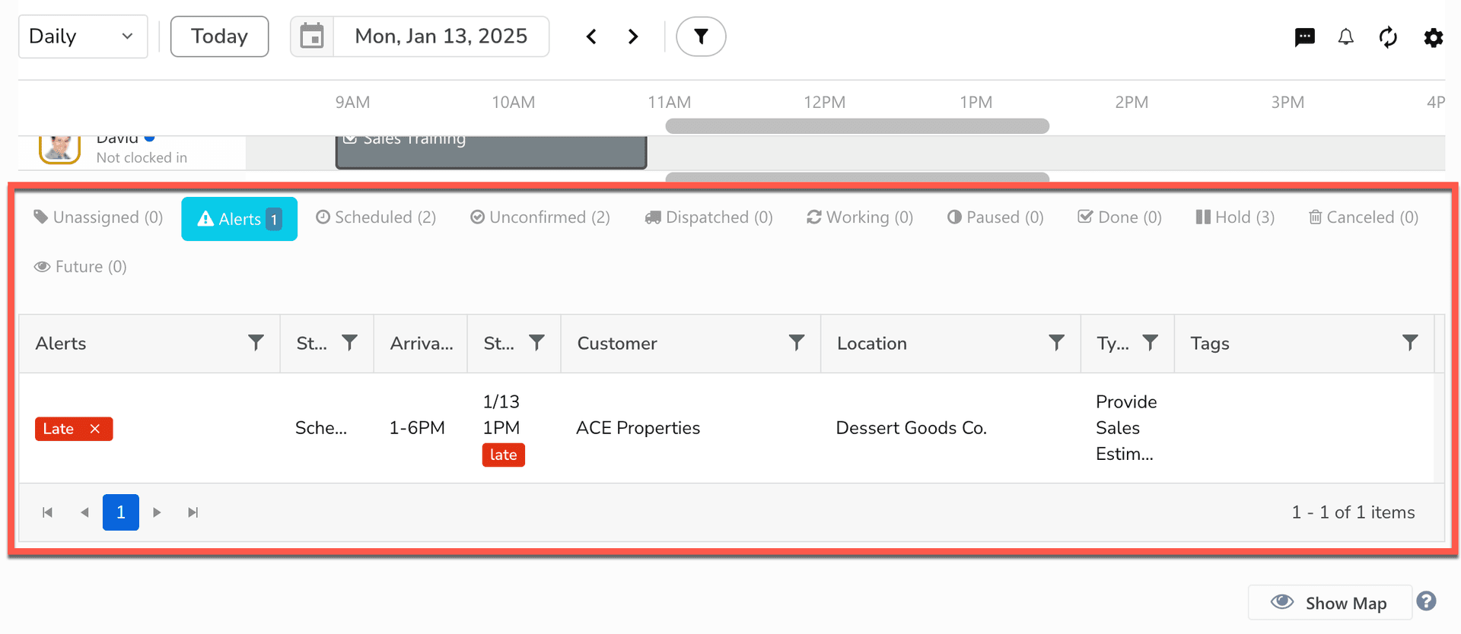
Task: Filter the Location column
Action: (x=1056, y=343)
